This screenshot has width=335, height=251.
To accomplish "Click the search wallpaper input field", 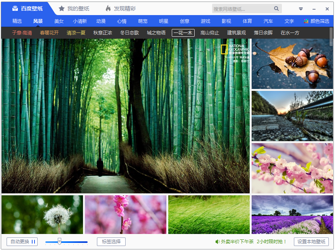I will tap(242, 9).
